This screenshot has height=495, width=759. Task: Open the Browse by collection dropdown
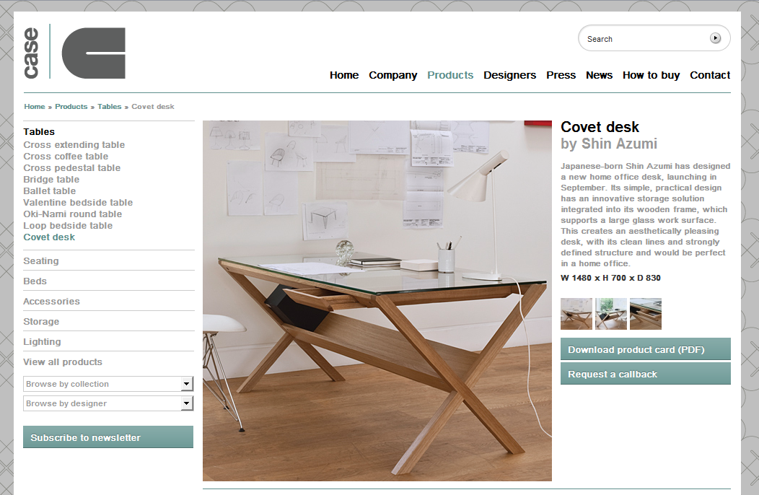tap(108, 384)
